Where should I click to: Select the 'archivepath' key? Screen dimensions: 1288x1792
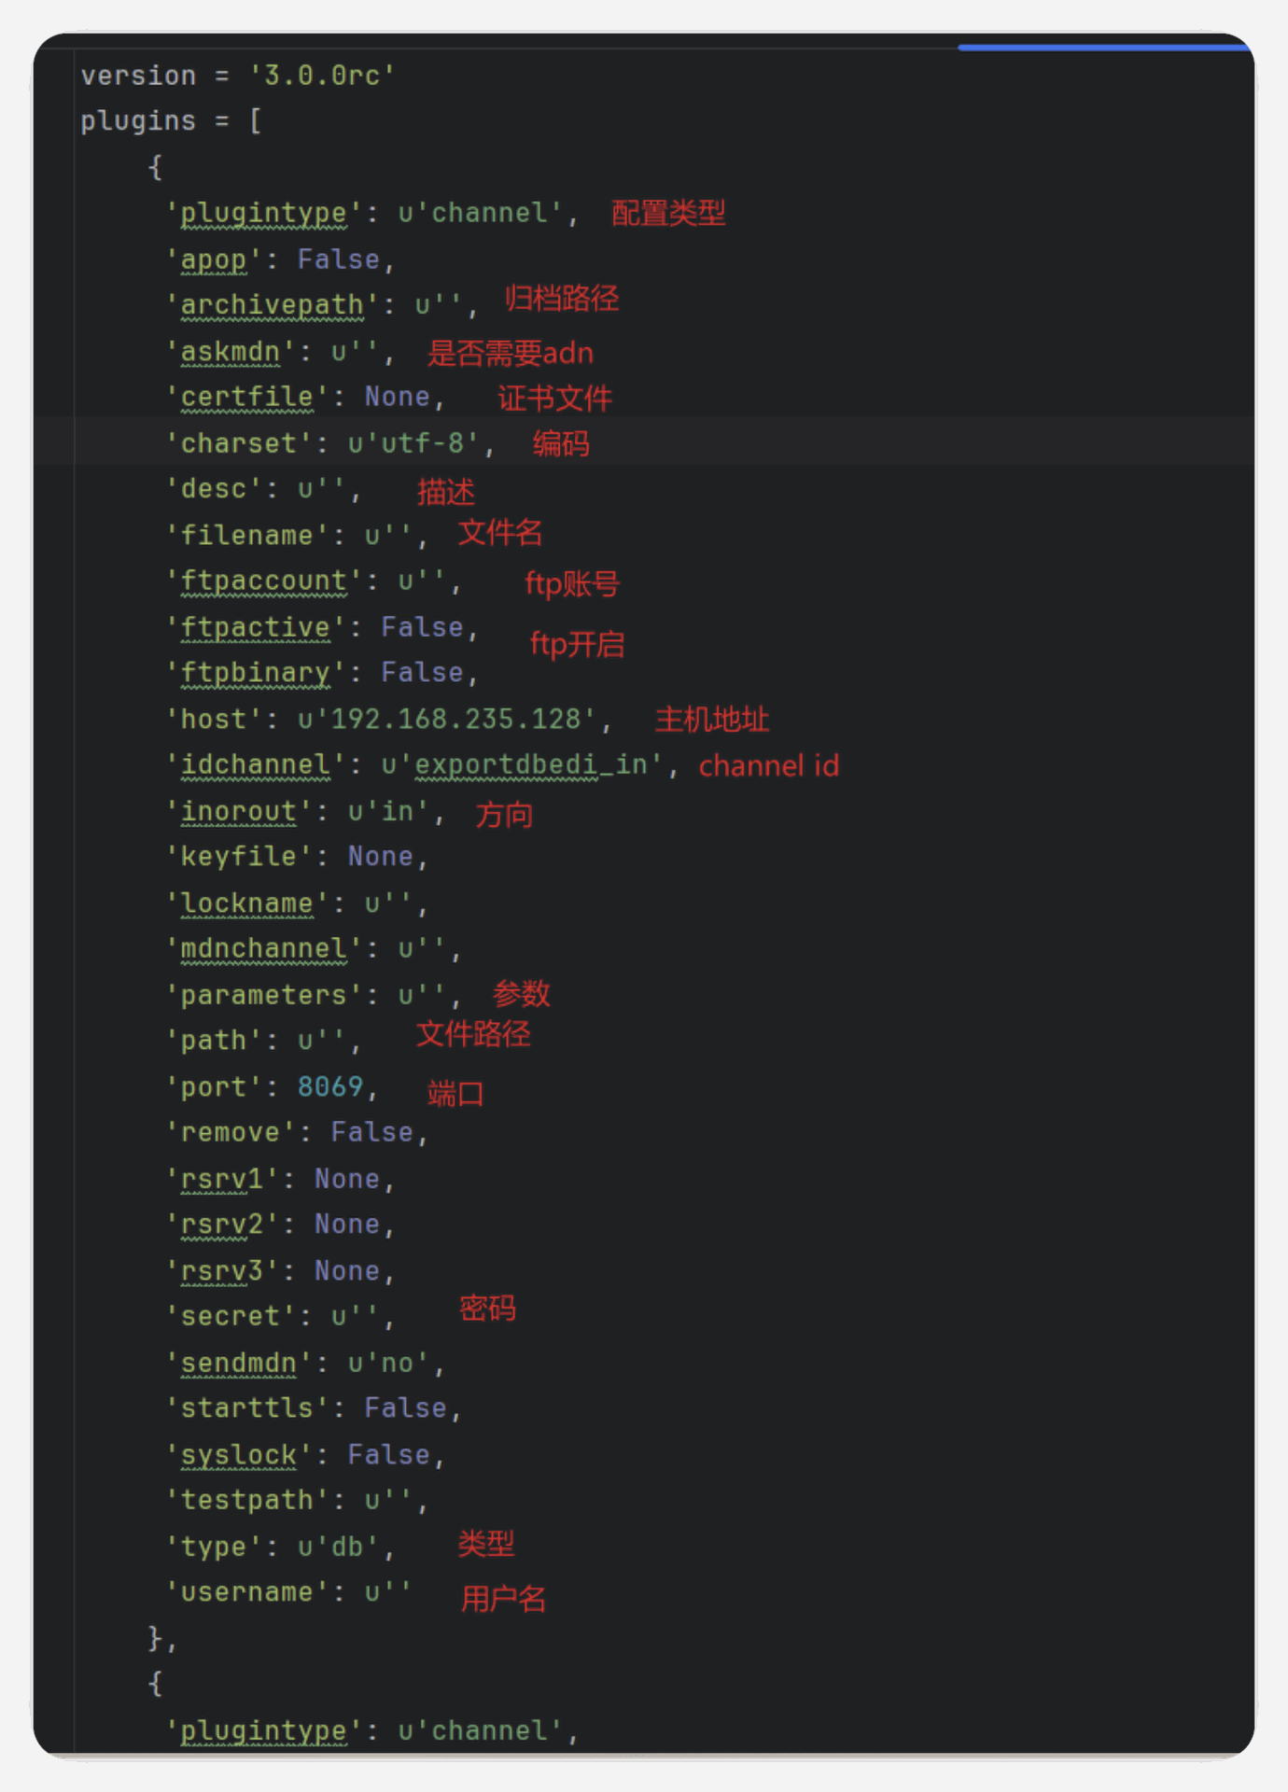272,305
